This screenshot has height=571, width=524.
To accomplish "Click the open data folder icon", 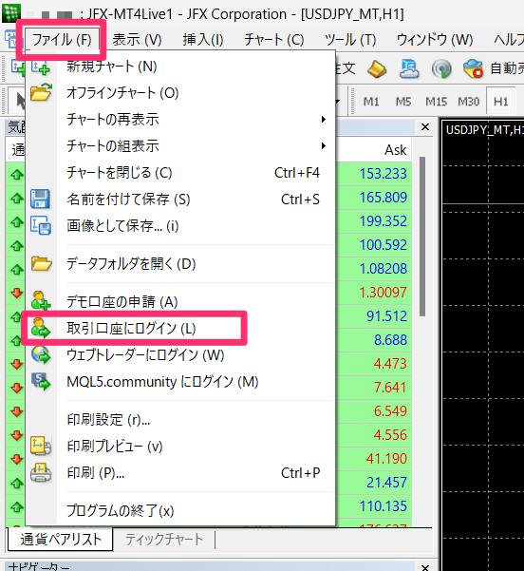I will [x=41, y=263].
